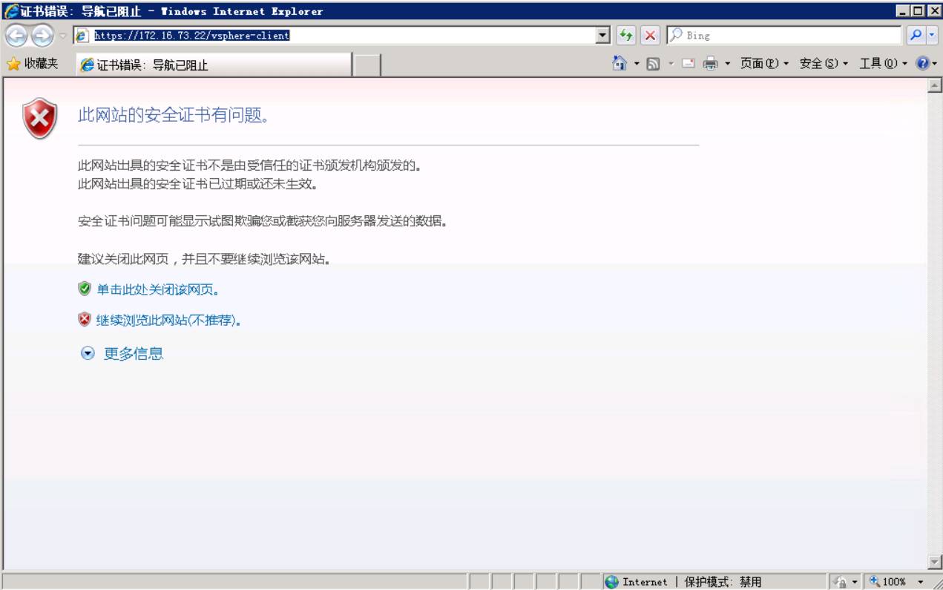Click heading 此网站的安全证书有问题。
The image size is (943, 590).
click(173, 115)
